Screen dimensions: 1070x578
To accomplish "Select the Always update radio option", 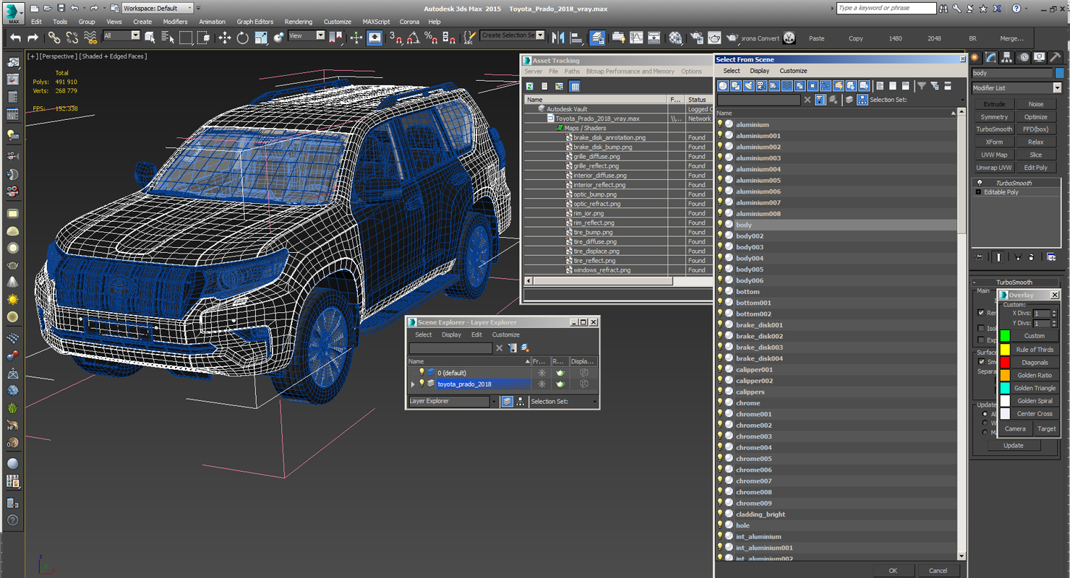I will click(985, 414).
